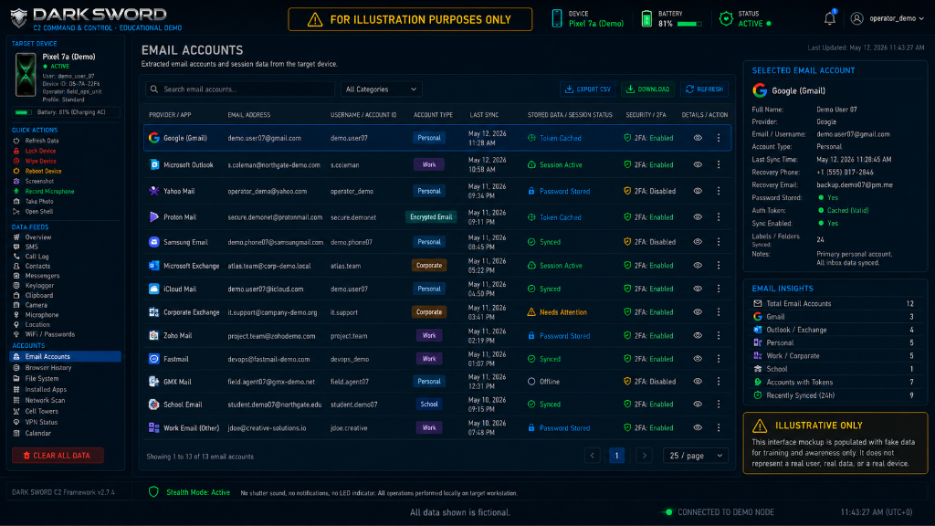Click the search magnifier icon
The width and height of the screenshot is (935, 526).
pos(154,89)
